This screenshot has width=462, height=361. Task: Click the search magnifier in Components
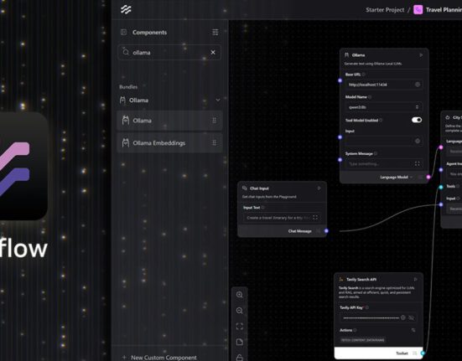pos(126,53)
